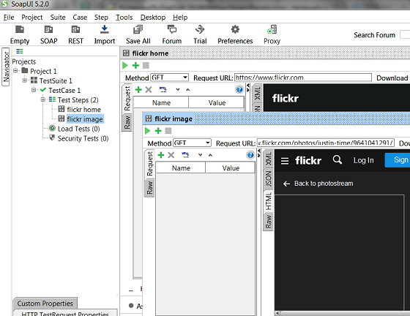Viewport: 410px width, 316px height.
Task: Add parameter in flickr image parameter table
Action: click(x=161, y=155)
